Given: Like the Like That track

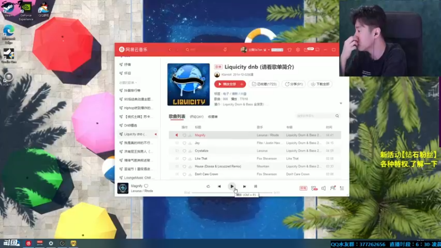Looking at the screenshot, I should coord(184,159).
